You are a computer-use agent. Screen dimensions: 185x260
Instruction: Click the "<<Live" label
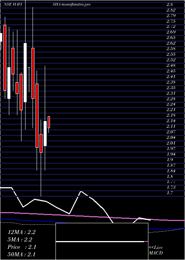pyautogui.click(x=156, y=248)
